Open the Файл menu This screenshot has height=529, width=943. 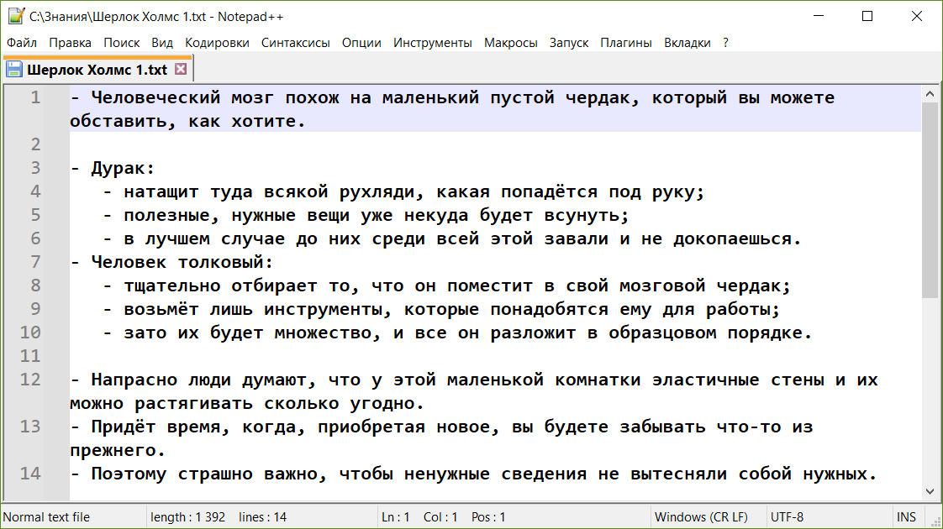(x=21, y=42)
